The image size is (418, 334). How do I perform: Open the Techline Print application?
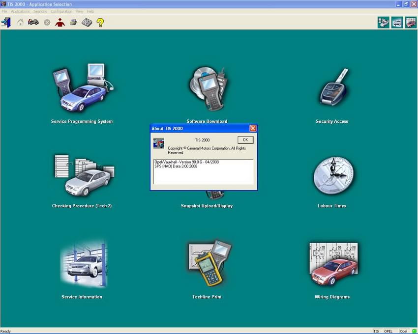[x=210, y=262]
